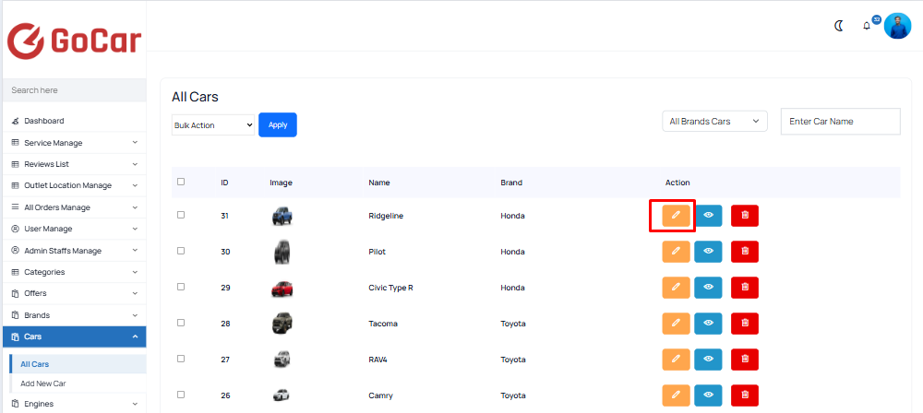Open the Dashboard menu item
Viewport: 923px width, 413px height.
74,121
